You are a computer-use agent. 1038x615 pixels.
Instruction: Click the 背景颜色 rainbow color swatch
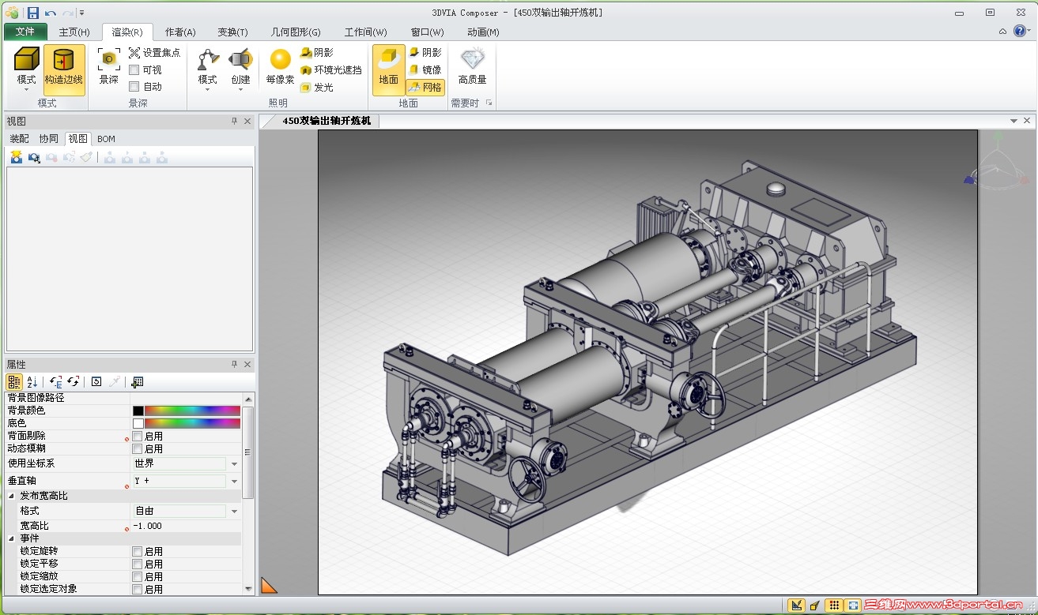tap(192, 411)
